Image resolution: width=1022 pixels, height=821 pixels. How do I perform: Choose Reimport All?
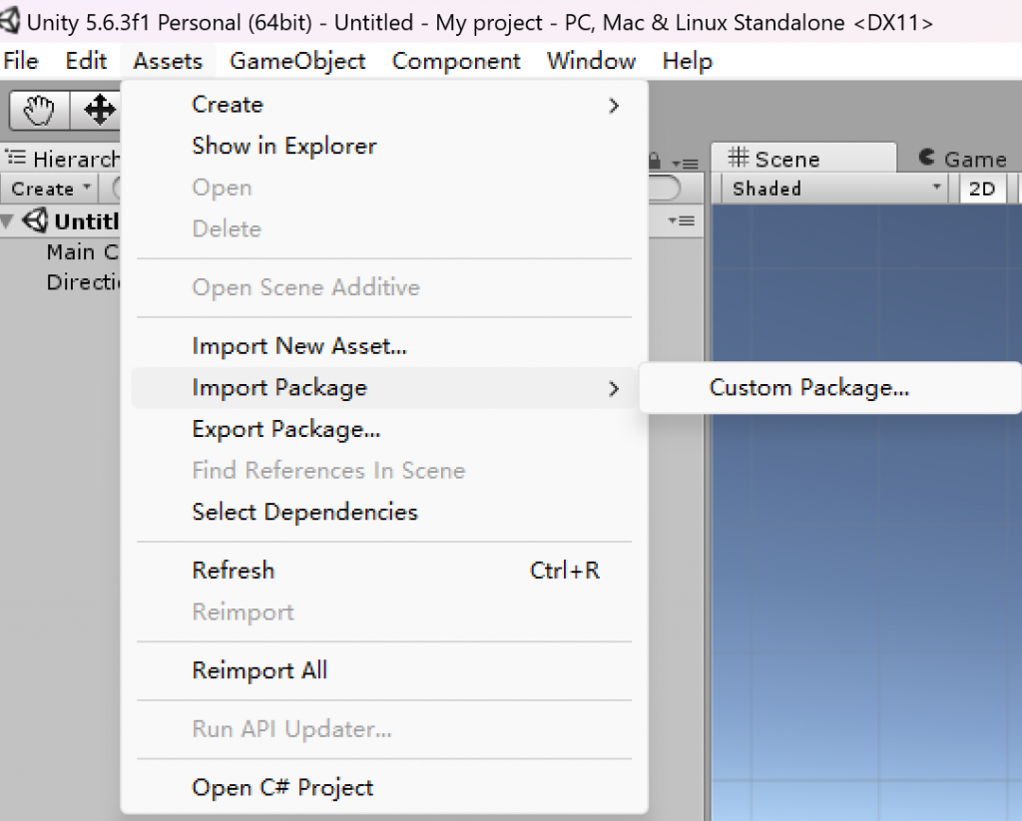(384, 671)
